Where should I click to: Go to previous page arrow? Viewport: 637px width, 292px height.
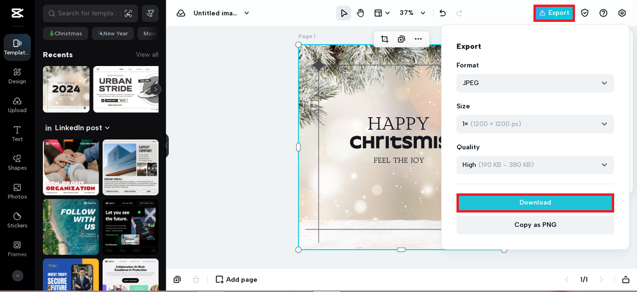point(566,280)
